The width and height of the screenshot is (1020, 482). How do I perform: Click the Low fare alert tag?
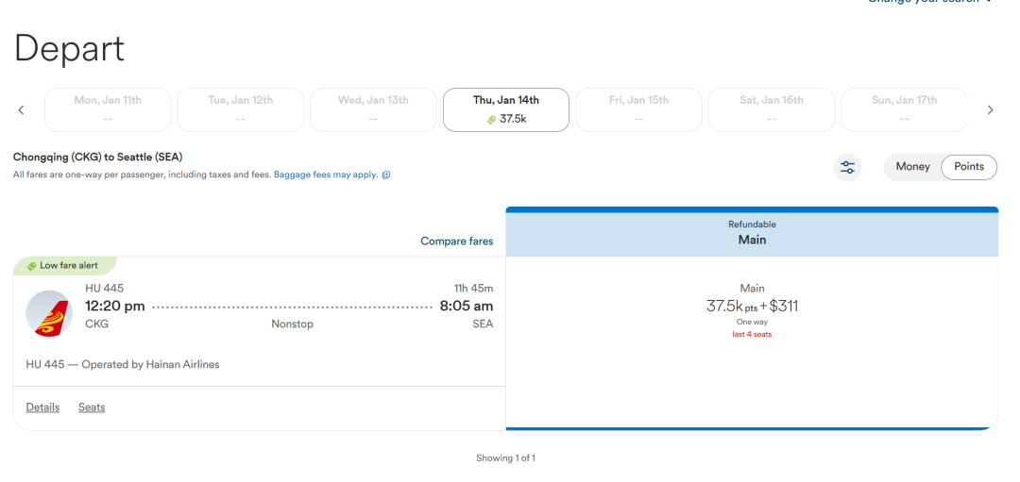click(x=65, y=266)
